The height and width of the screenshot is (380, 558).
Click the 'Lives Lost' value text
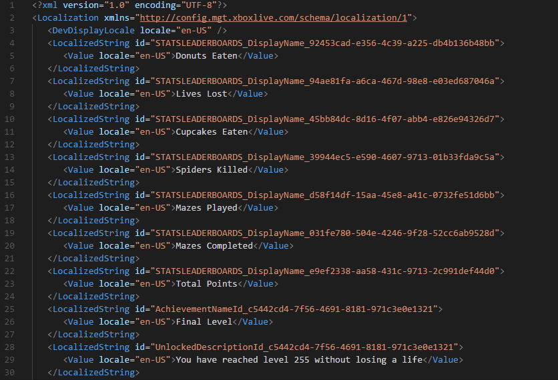(202, 94)
